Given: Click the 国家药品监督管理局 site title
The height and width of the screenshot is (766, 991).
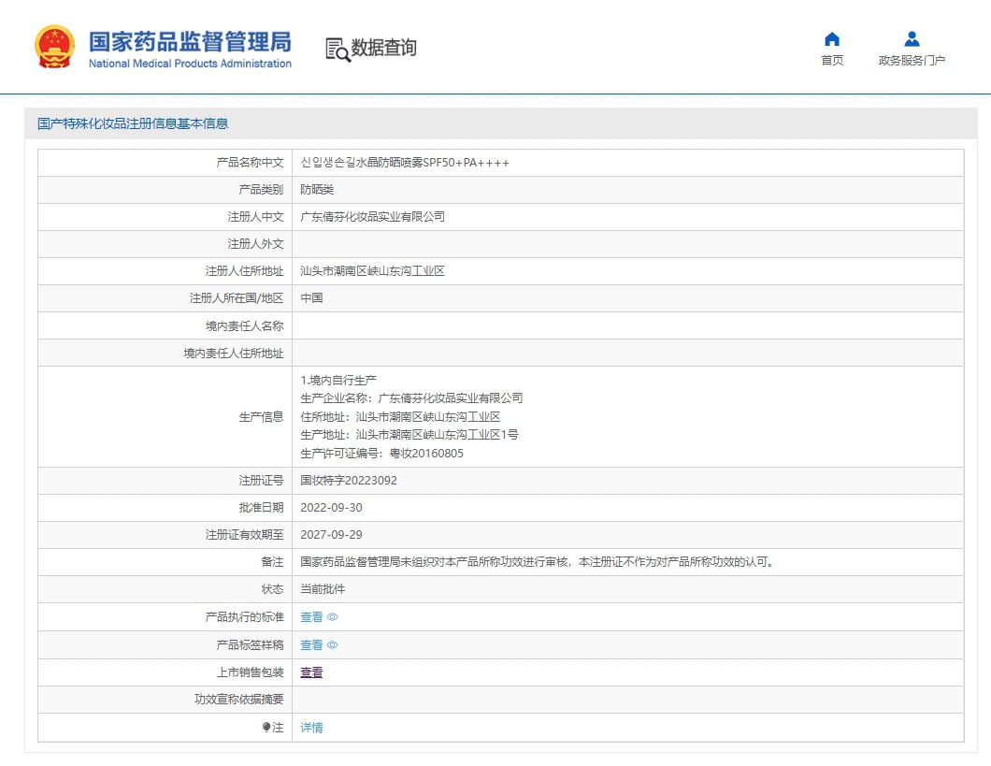Looking at the screenshot, I should click(190, 42).
